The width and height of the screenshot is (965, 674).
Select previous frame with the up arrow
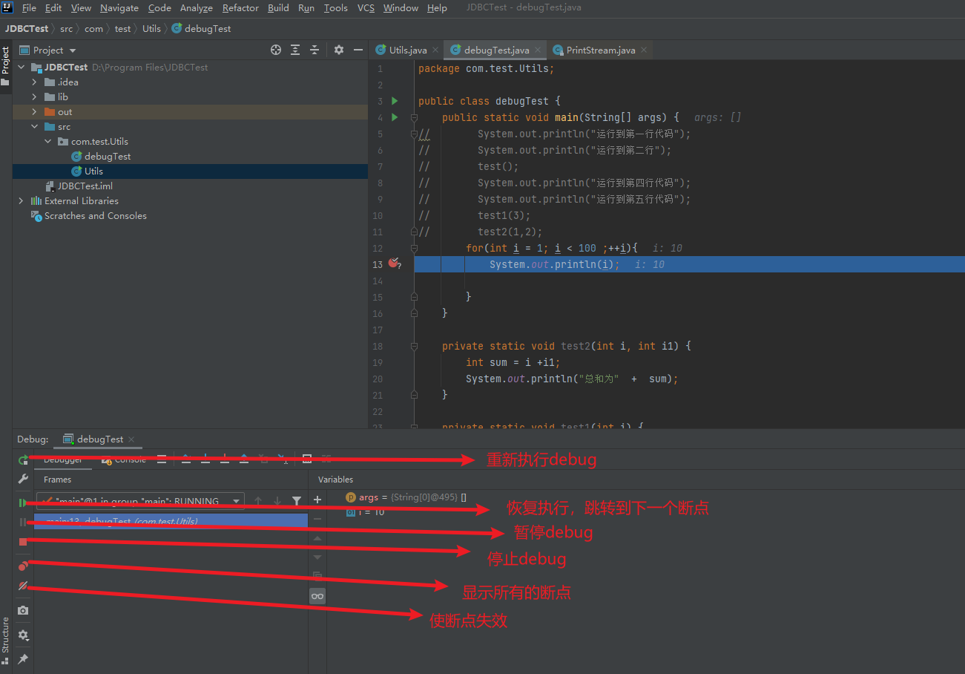258,501
